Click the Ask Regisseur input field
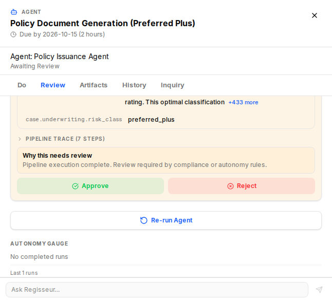 [157, 290]
